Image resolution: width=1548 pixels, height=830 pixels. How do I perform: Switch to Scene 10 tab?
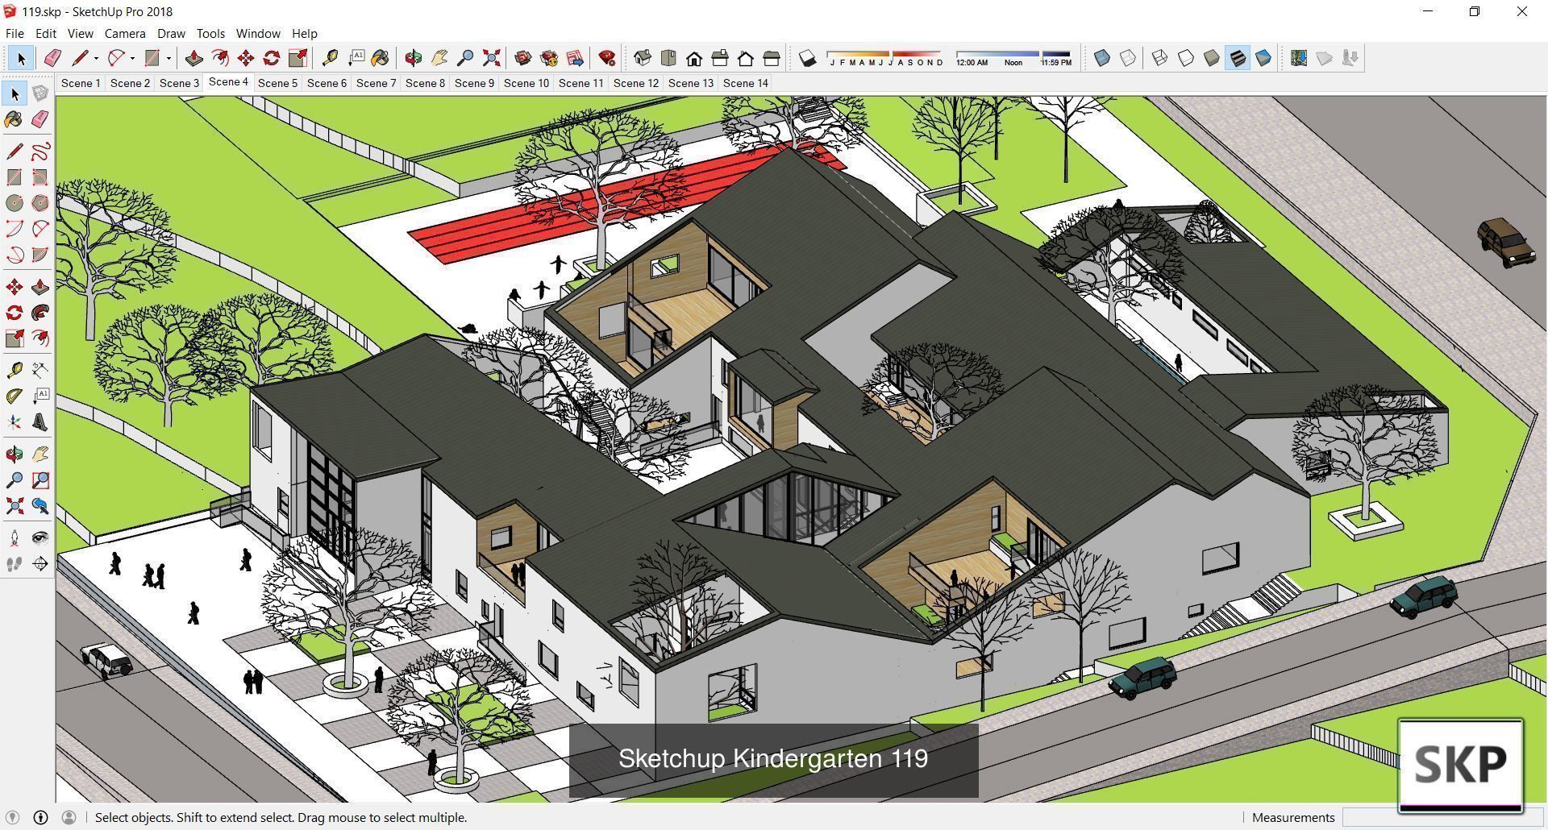pos(526,83)
